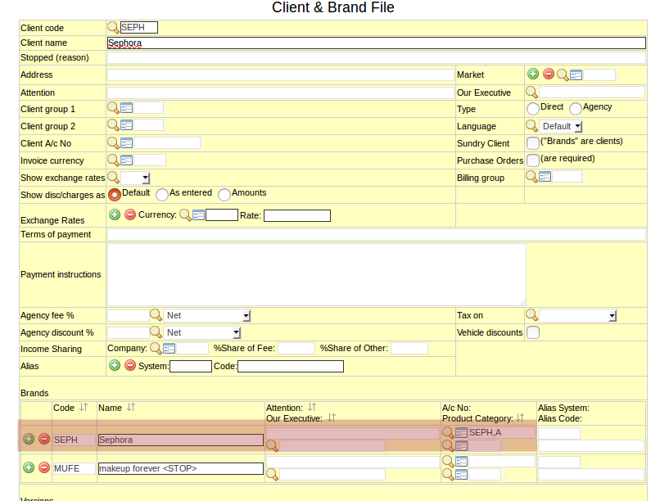Viewport: 651px width, 501px height.
Task: Open the Market list form icon
Action: point(576,75)
